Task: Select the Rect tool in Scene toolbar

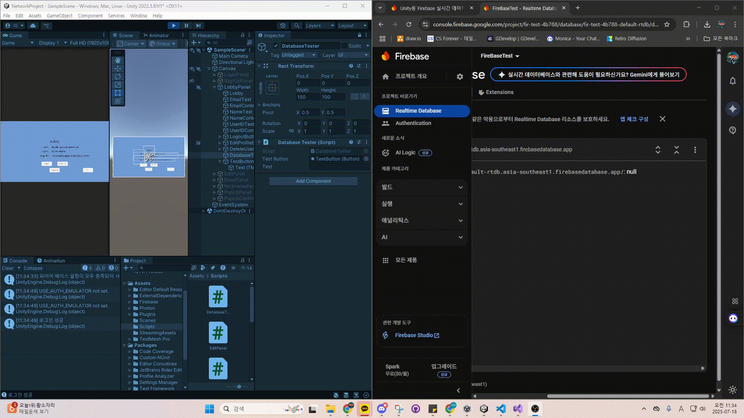Action: (x=118, y=93)
